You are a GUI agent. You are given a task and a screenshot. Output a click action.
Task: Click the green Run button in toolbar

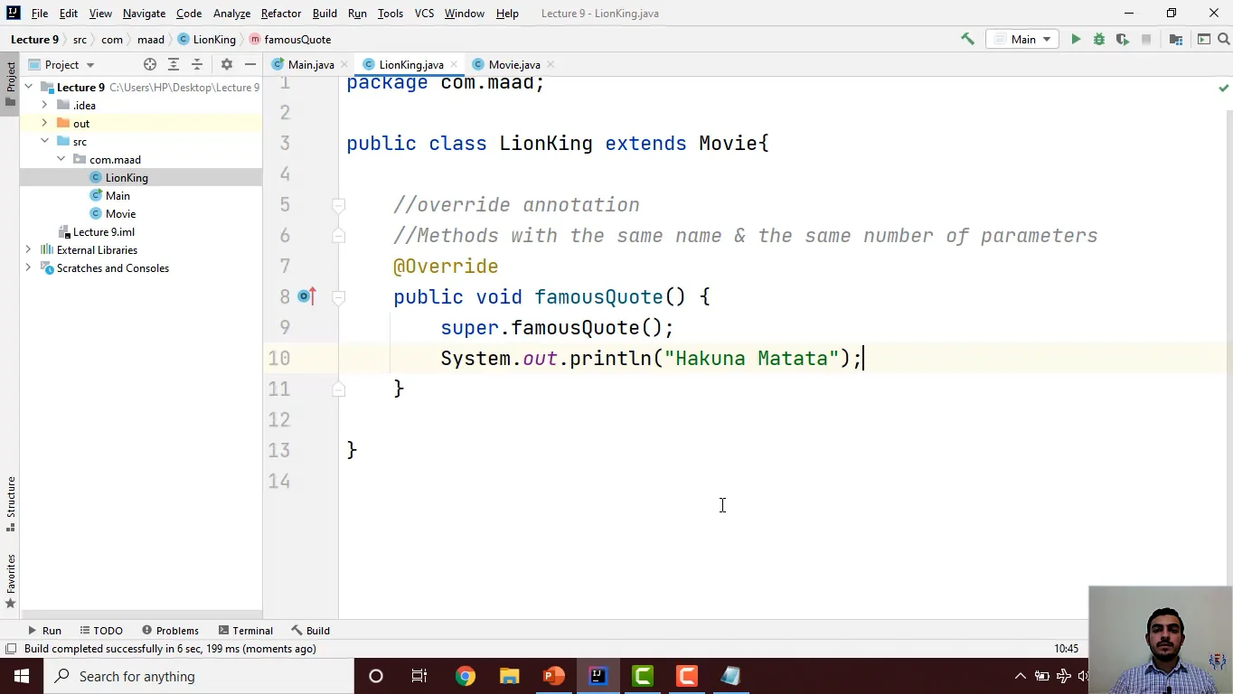(x=1076, y=40)
